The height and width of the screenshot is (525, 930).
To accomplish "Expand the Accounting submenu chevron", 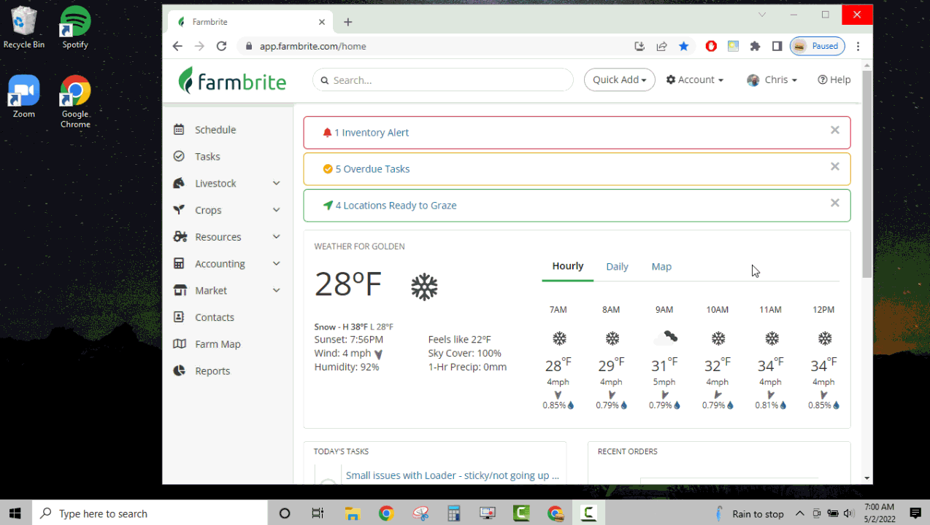I will 276,264.
